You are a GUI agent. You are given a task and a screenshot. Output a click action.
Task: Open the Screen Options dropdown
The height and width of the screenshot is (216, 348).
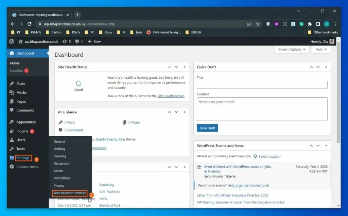(292, 50)
